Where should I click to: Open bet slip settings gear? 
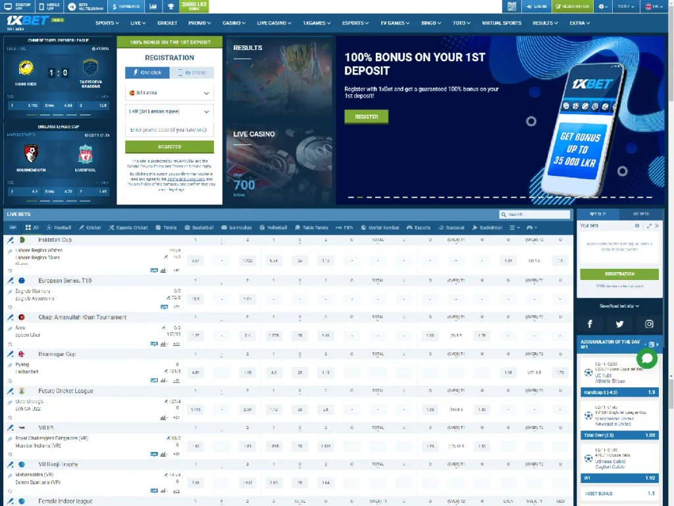(x=636, y=225)
